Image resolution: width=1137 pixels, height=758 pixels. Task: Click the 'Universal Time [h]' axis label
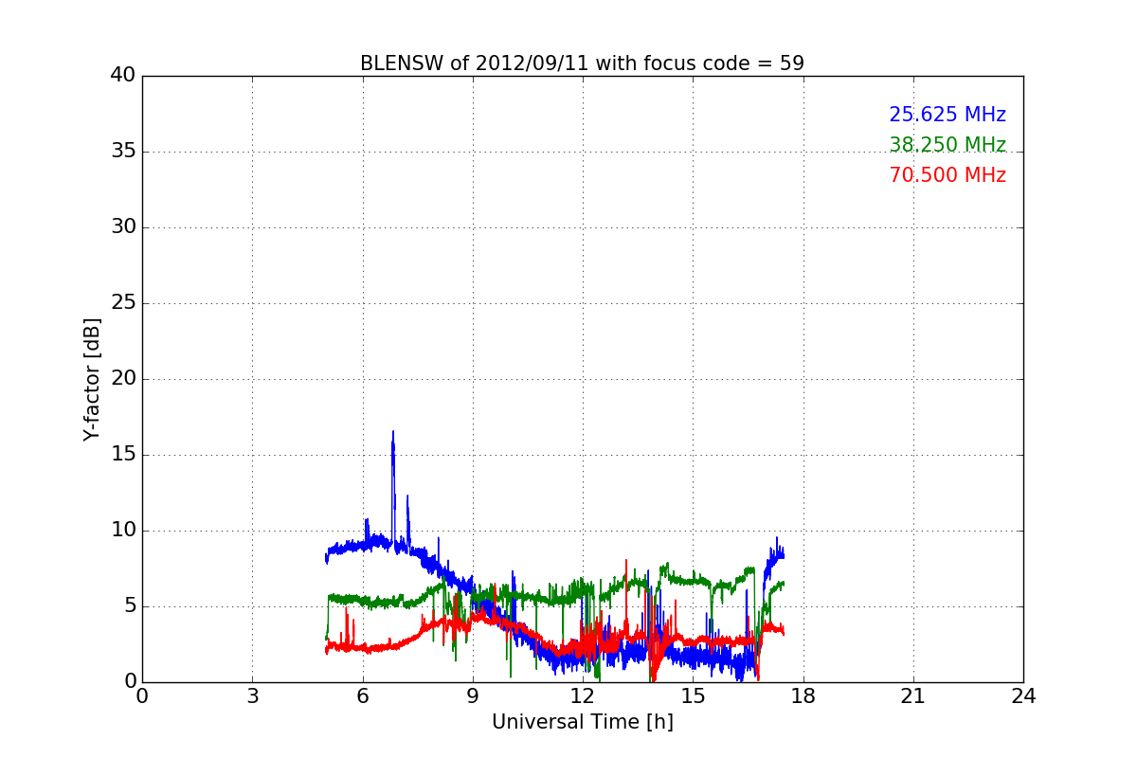[582, 722]
